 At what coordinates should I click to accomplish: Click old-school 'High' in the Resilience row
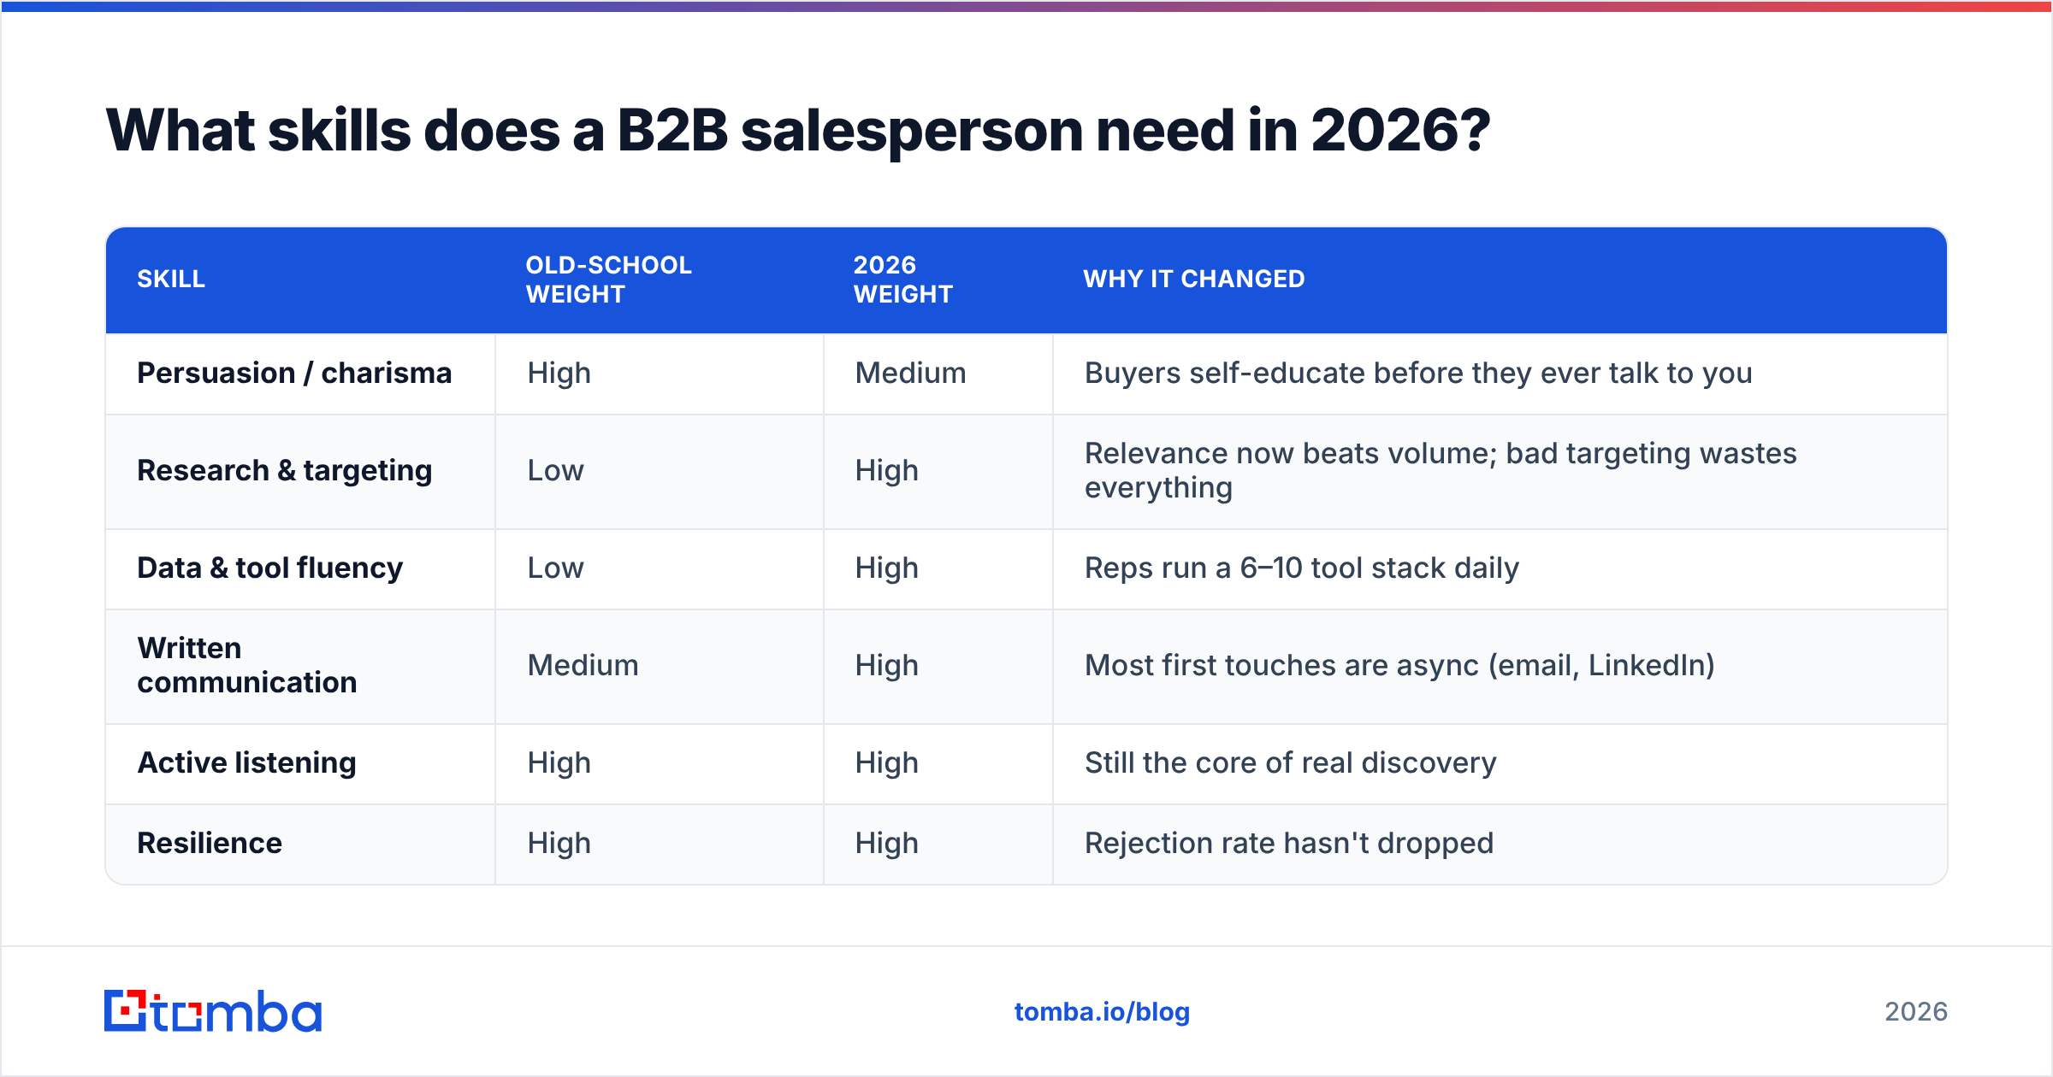point(559,844)
